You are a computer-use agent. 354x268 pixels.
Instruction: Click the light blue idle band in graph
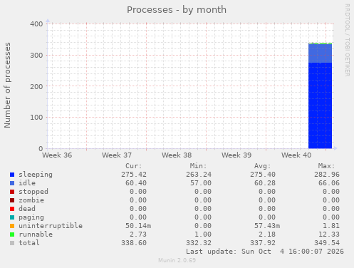320,53
